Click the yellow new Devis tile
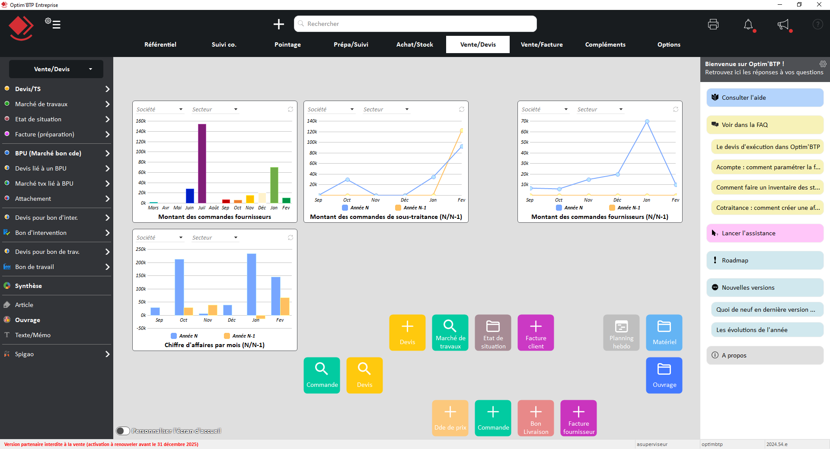 [407, 332]
